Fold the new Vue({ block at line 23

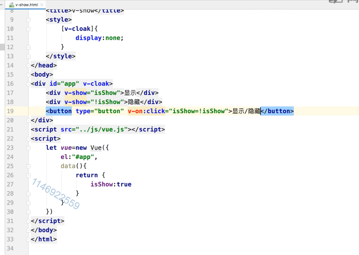pyautogui.click(x=28, y=148)
